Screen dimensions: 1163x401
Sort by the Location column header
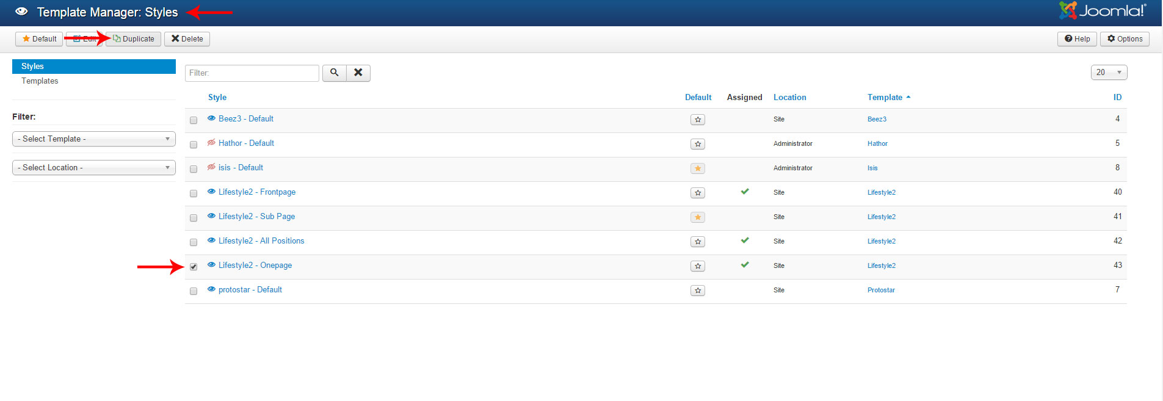pyautogui.click(x=789, y=97)
